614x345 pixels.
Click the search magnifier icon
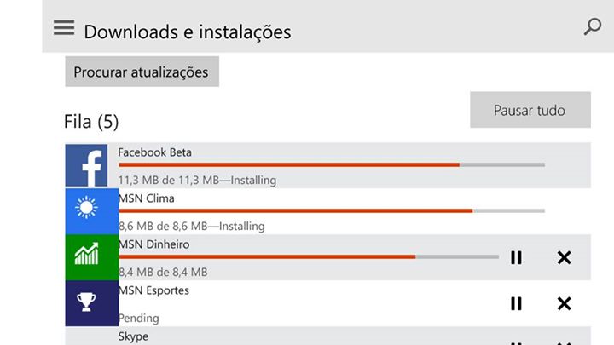click(592, 27)
